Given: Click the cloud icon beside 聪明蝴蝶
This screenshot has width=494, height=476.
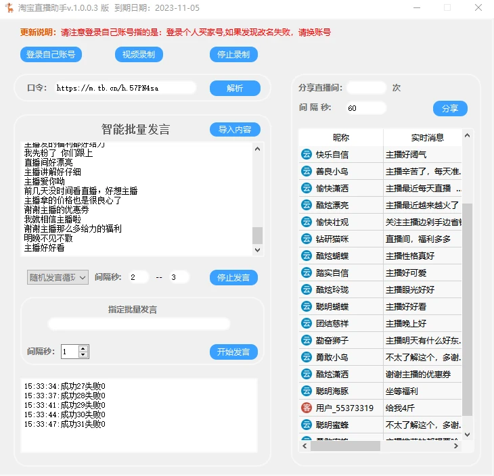Looking at the screenshot, I should [x=307, y=306].
